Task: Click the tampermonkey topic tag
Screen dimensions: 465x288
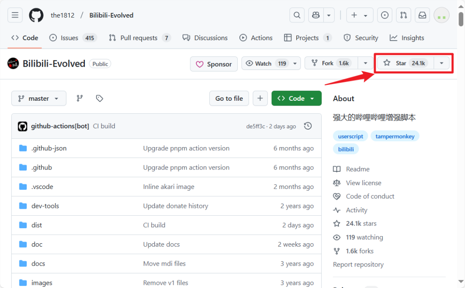Action: point(395,136)
